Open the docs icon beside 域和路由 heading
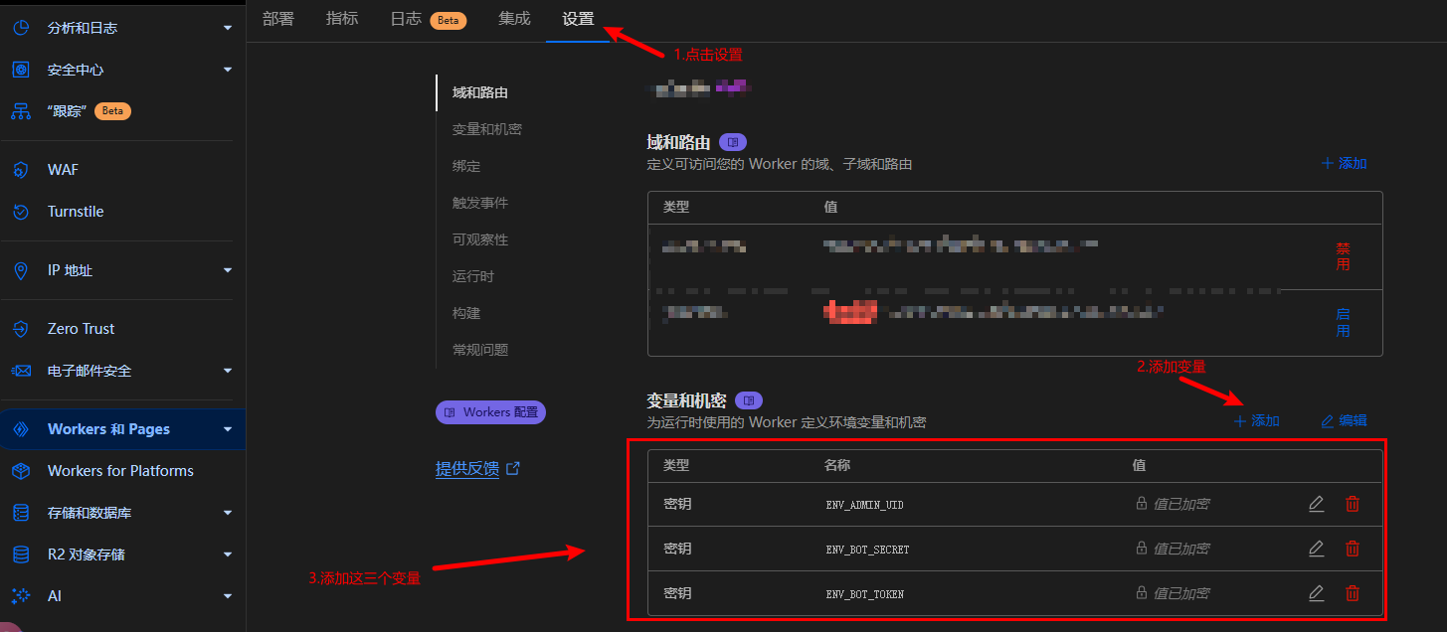This screenshot has height=632, width=1447. [x=734, y=142]
